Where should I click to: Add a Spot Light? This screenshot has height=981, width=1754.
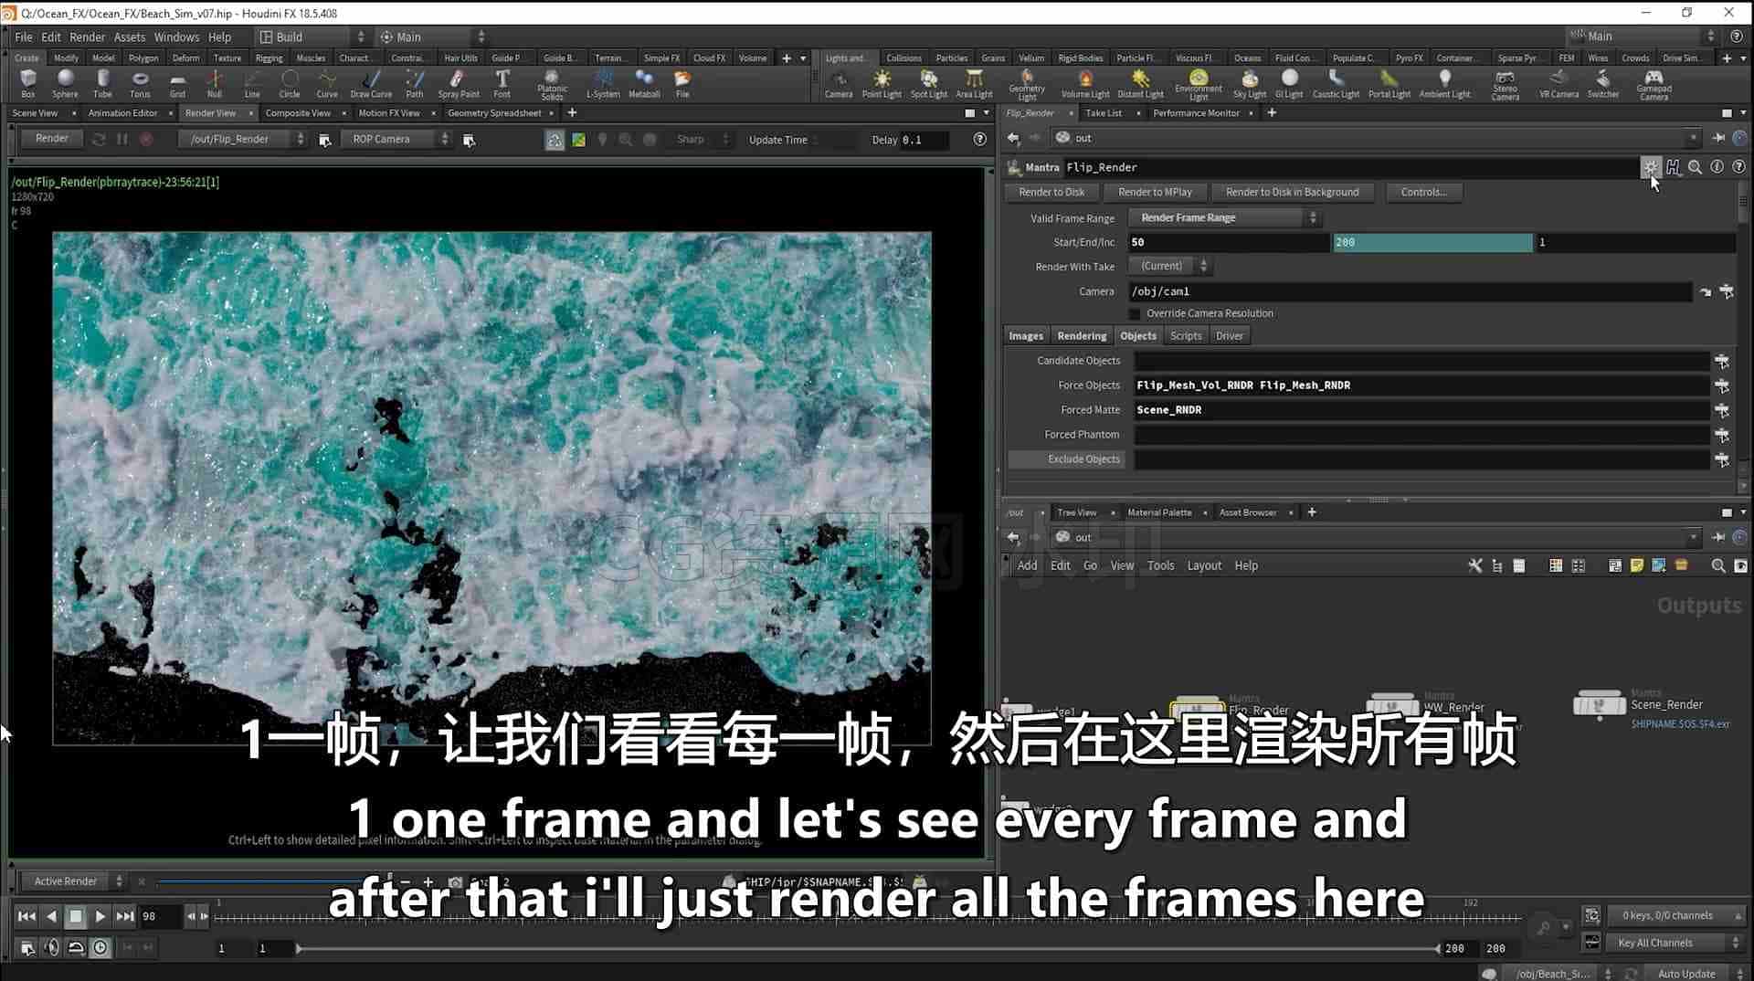click(x=929, y=83)
